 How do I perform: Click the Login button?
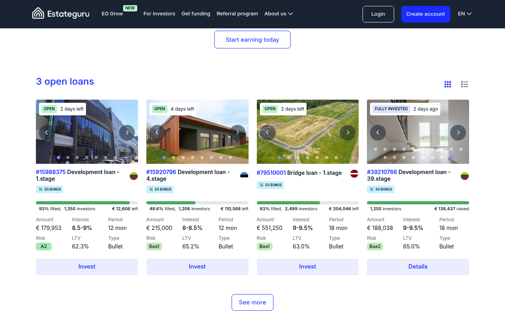coord(378,14)
